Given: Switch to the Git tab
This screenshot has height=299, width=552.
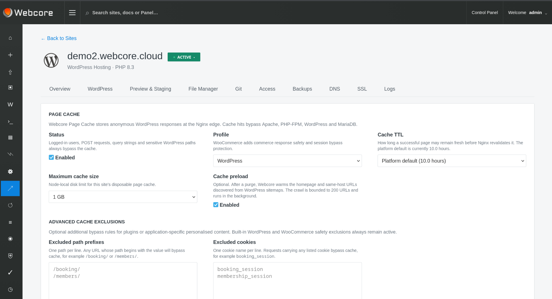Looking at the screenshot, I should pyautogui.click(x=239, y=89).
